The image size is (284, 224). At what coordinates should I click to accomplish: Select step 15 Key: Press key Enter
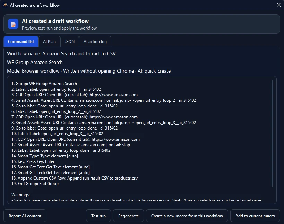coord(33,161)
